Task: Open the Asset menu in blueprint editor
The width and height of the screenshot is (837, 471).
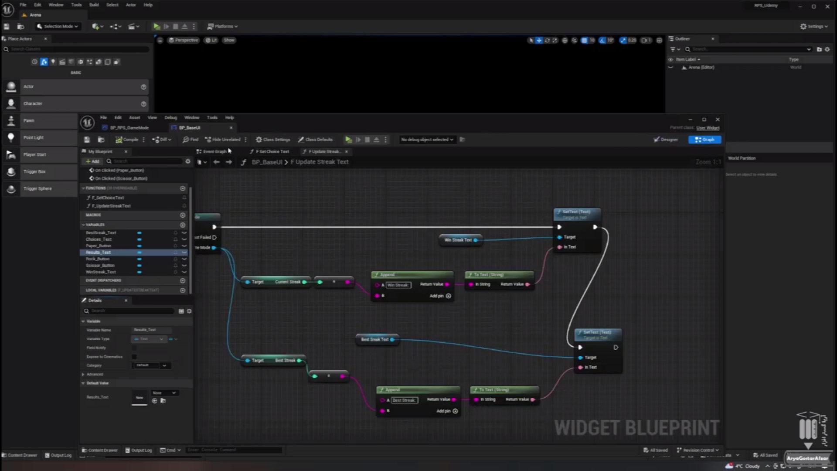Action: pyautogui.click(x=135, y=118)
